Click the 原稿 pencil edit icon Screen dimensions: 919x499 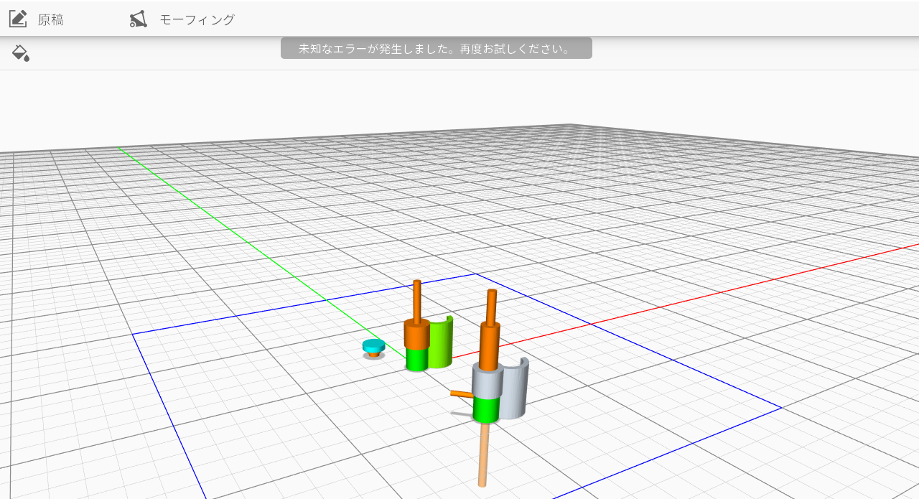pyautogui.click(x=18, y=19)
